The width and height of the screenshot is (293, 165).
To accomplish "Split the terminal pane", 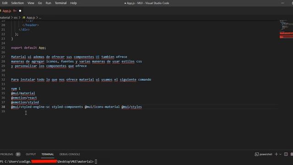I will 286,154.
